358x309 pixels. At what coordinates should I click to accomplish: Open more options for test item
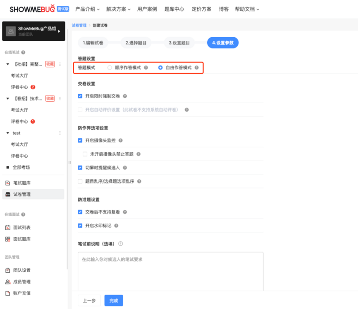click(x=60, y=133)
